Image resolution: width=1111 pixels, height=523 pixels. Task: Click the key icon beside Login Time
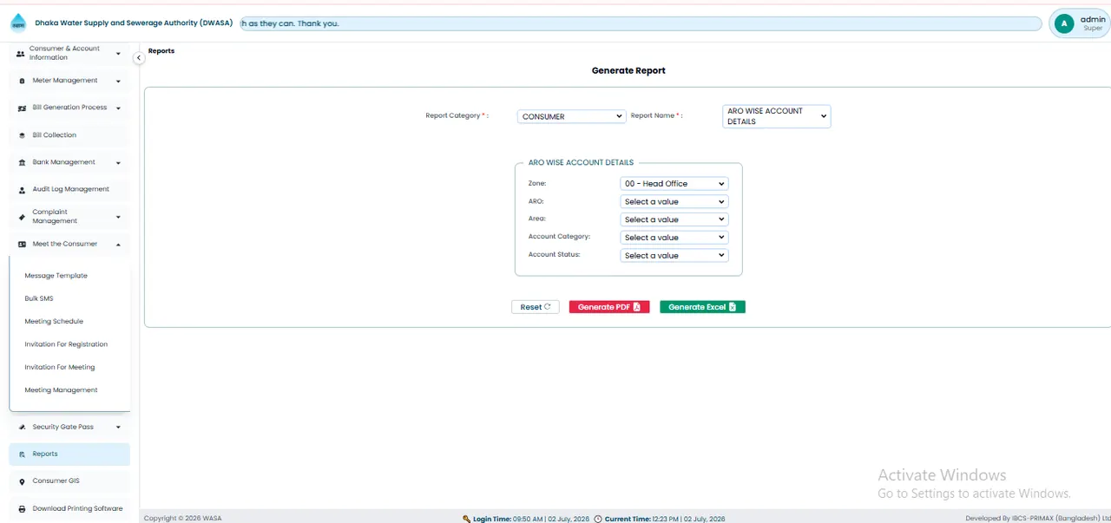pyautogui.click(x=467, y=519)
